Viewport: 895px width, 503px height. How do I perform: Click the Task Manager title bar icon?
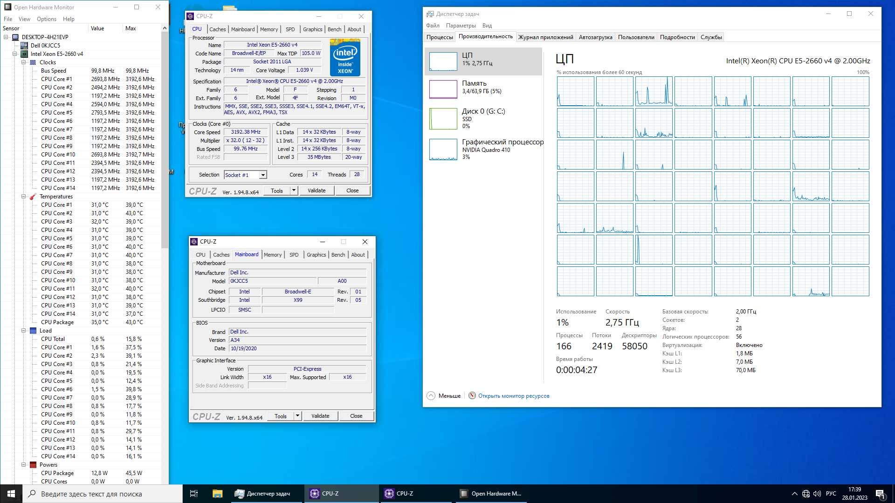(430, 14)
